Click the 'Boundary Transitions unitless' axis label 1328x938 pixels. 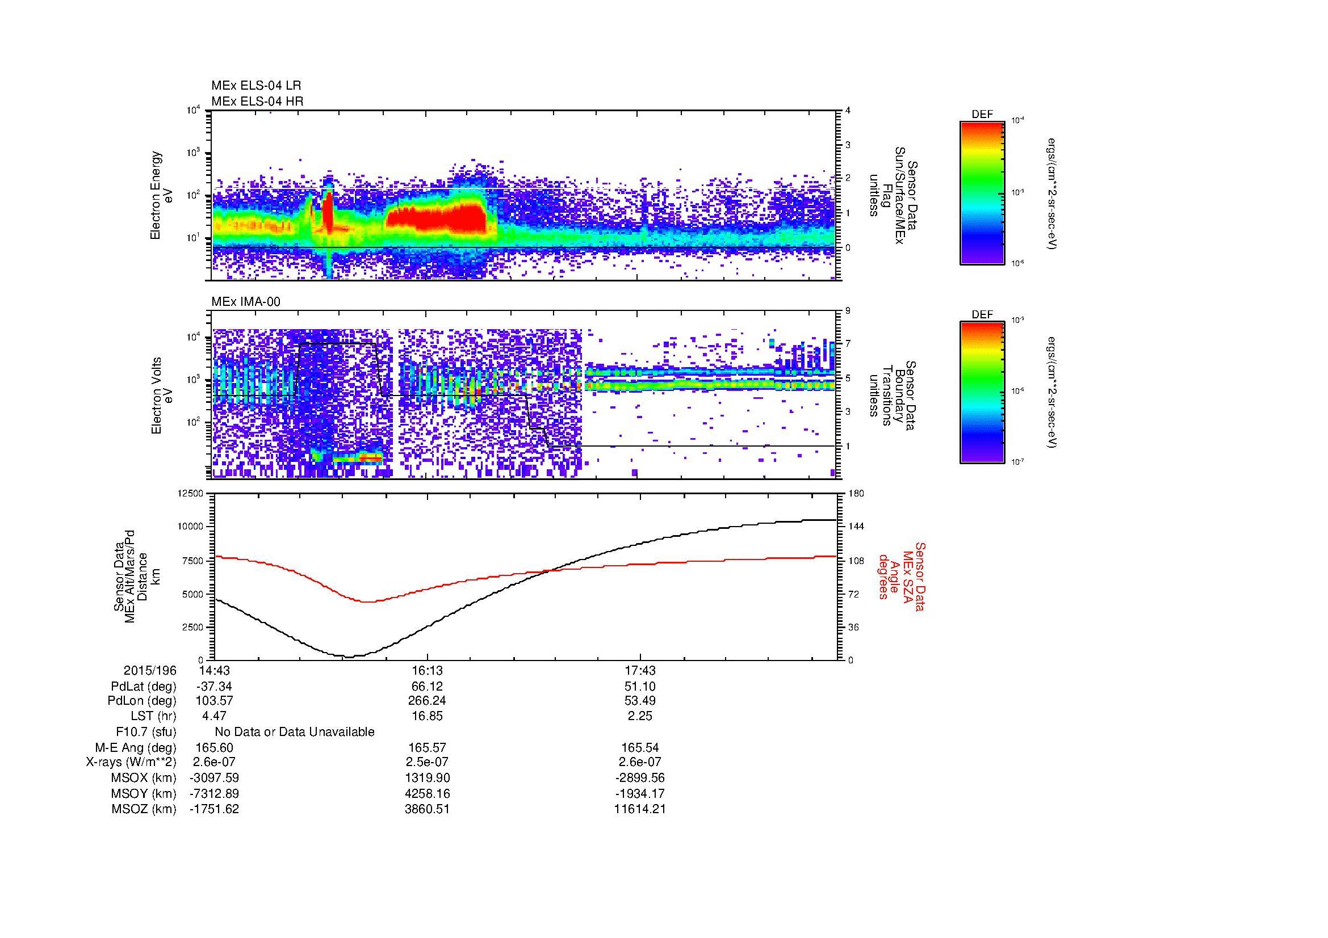pyautogui.click(x=893, y=396)
